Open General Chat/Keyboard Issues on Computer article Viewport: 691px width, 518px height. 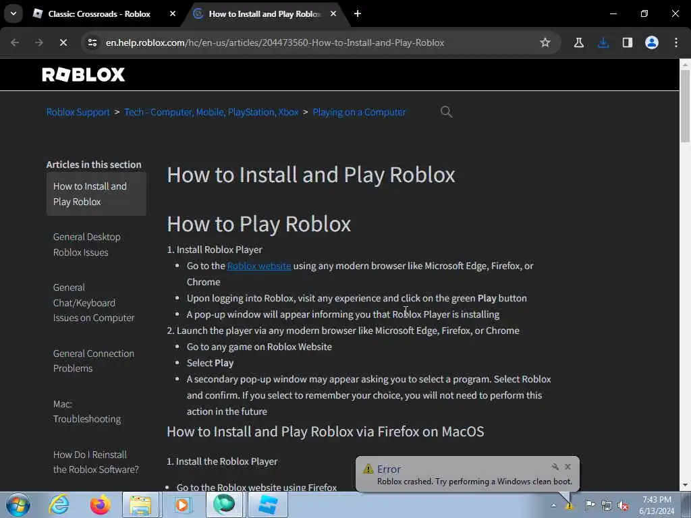[93, 303]
